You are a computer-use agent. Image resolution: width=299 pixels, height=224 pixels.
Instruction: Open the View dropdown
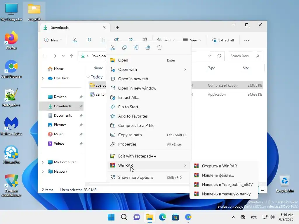click(192, 40)
